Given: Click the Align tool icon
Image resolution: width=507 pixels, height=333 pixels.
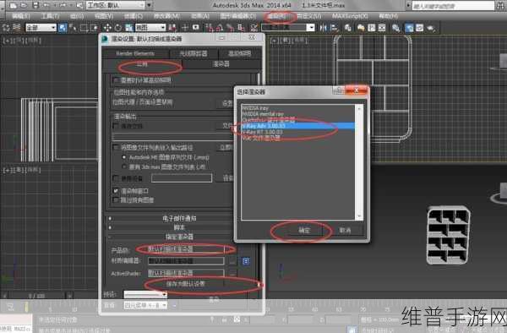Looking at the screenshot, I should (x=334, y=28).
